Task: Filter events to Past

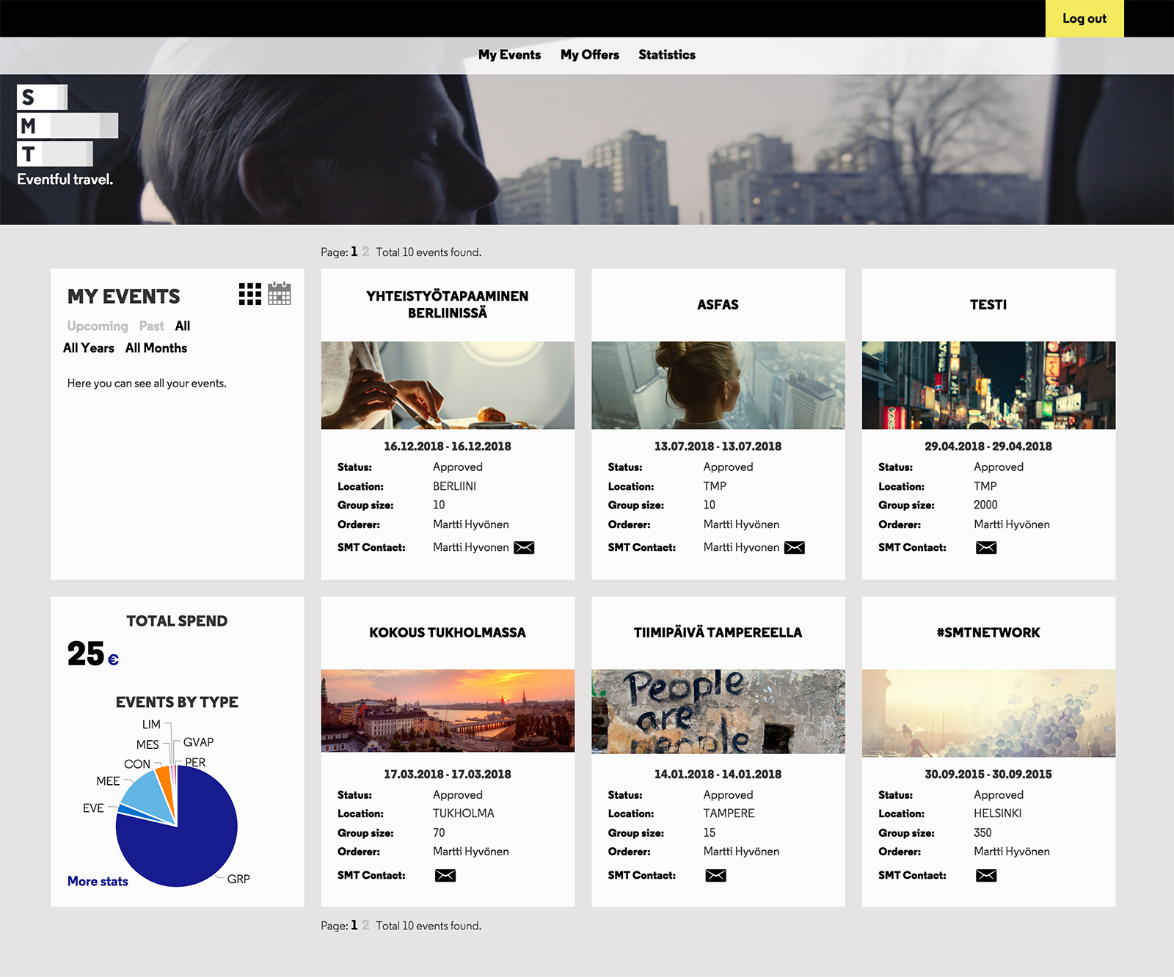Action: [152, 326]
